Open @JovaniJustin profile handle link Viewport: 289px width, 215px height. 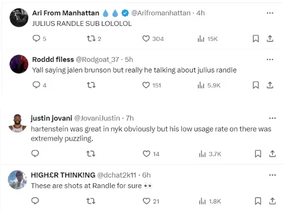click(x=97, y=118)
